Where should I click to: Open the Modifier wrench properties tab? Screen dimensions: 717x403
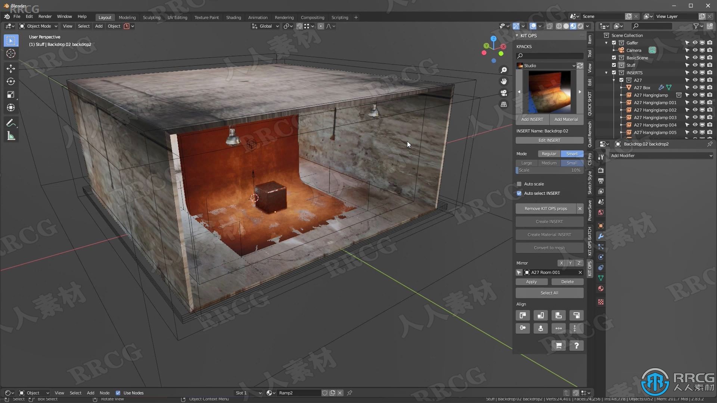tap(601, 236)
